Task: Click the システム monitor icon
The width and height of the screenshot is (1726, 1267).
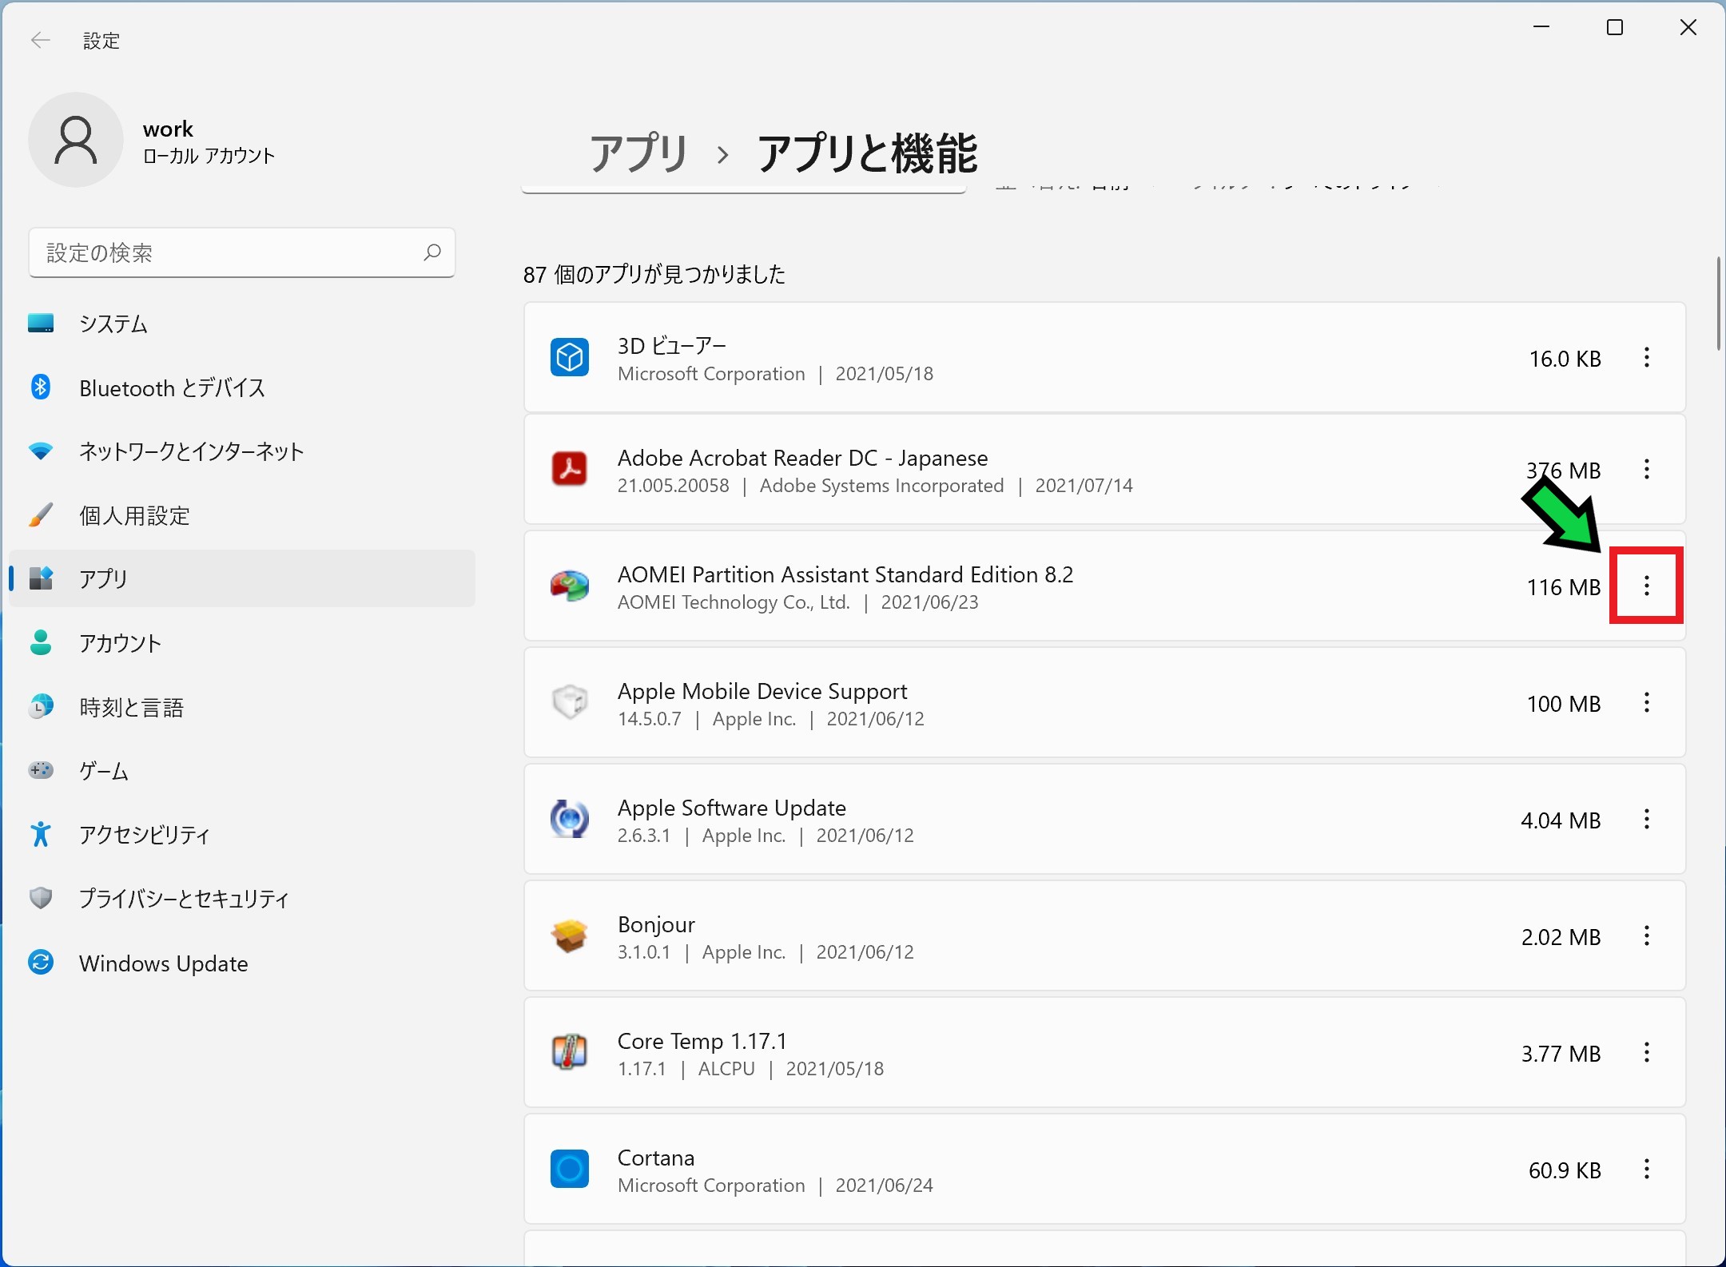Action: (x=41, y=323)
